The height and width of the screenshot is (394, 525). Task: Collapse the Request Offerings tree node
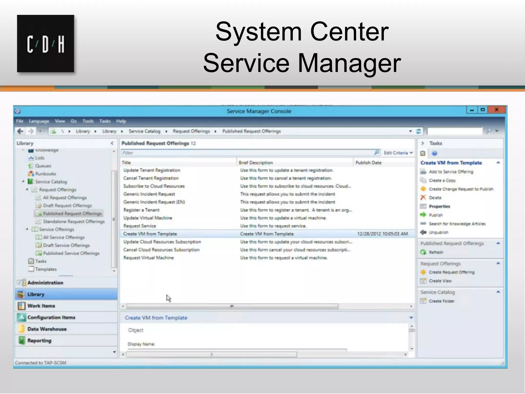click(x=27, y=190)
